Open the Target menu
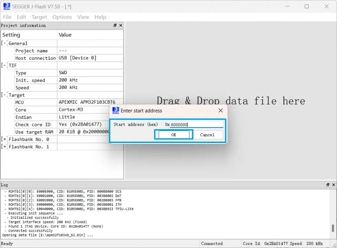 (39, 17)
